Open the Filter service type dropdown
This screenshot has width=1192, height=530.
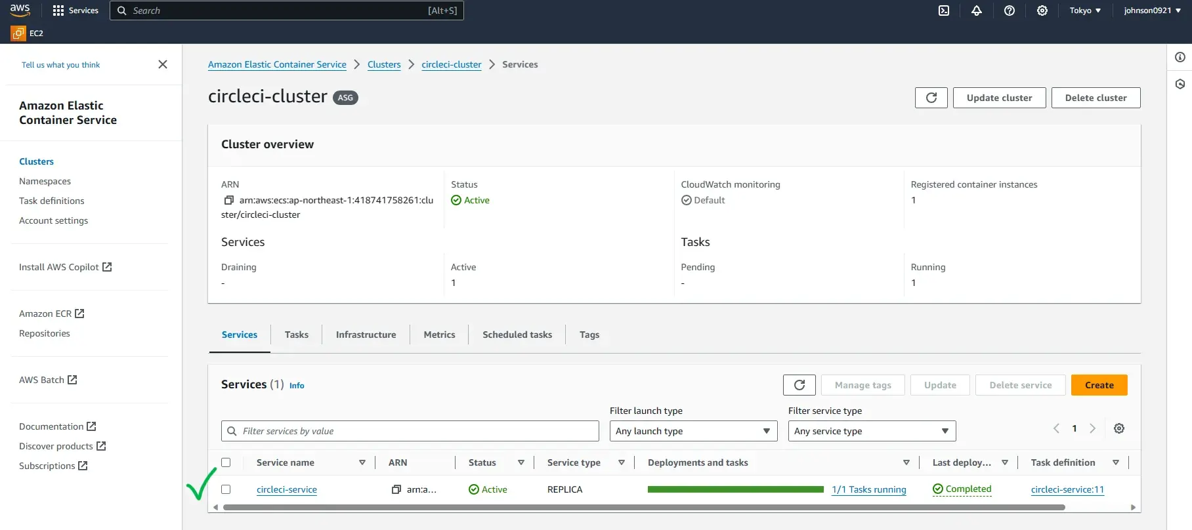[872, 431]
